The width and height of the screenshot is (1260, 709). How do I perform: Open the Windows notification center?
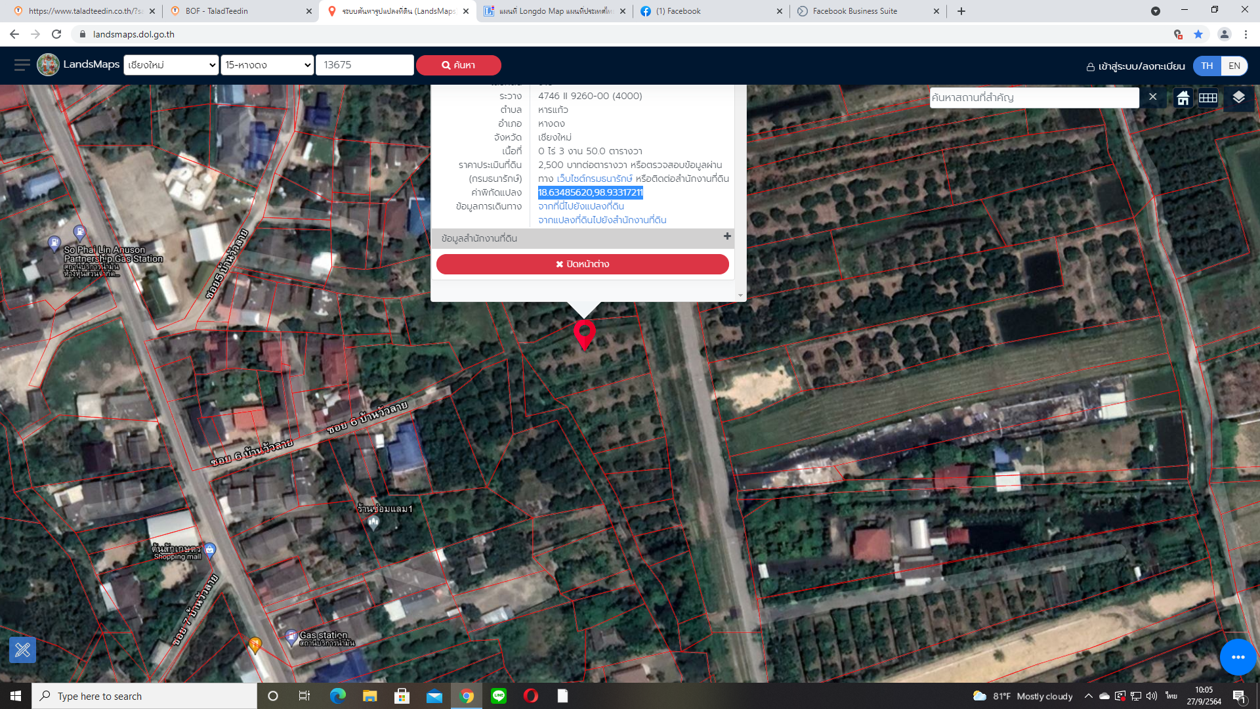tap(1239, 696)
